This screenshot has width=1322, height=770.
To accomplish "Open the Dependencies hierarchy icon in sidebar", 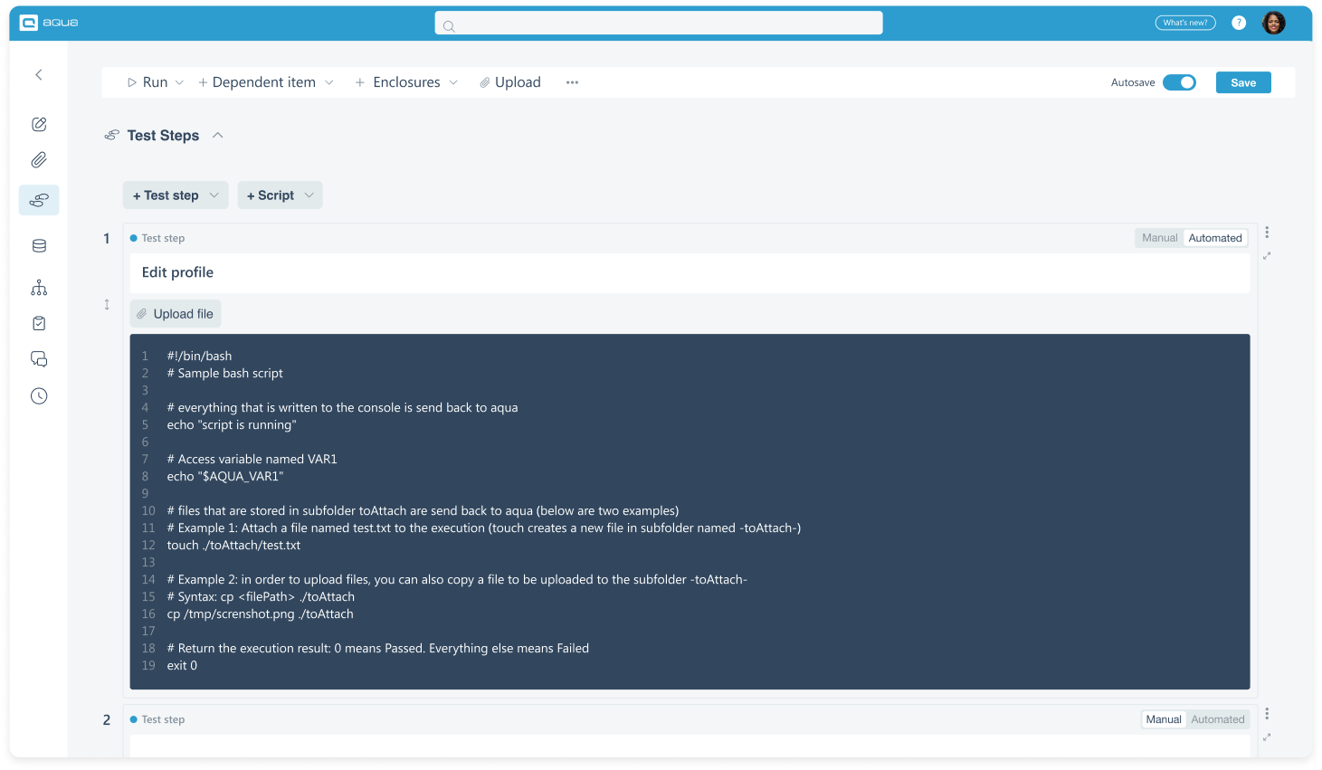I will point(38,287).
